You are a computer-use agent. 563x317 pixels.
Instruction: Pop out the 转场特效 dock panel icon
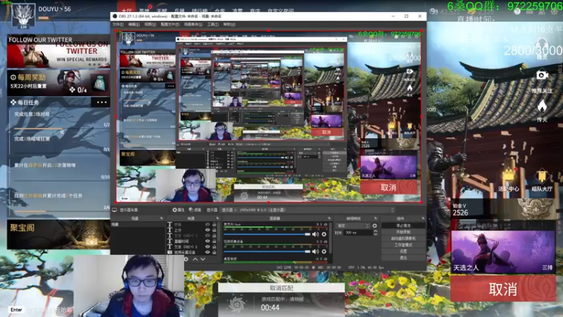pyautogui.click(x=376, y=218)
